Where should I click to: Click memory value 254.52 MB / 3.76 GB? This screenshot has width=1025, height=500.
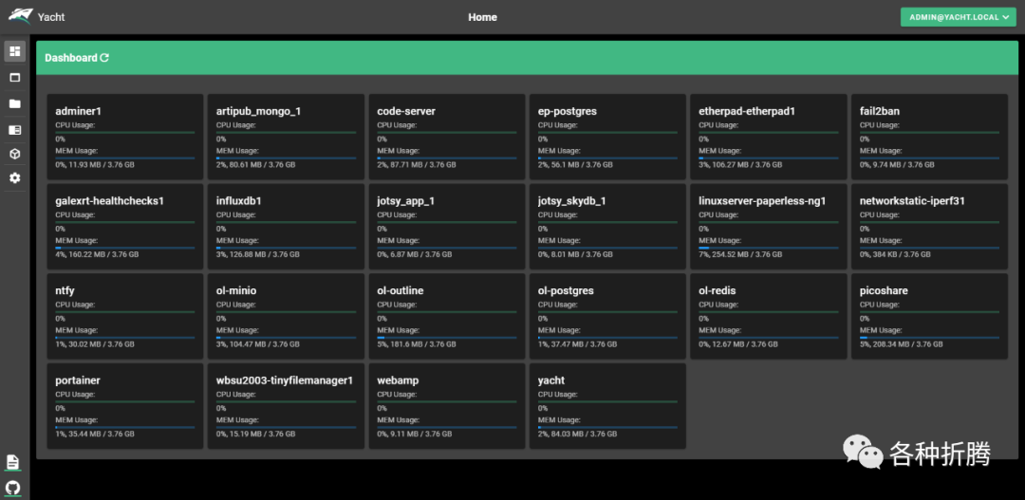pos(747,254)
